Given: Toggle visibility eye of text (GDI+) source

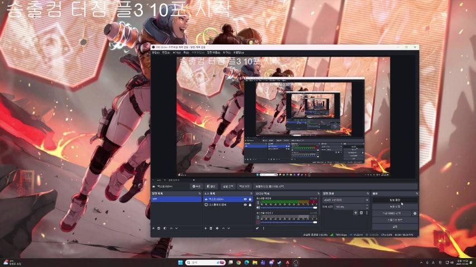Looking at the screenshot, I should tap(244, 199).
